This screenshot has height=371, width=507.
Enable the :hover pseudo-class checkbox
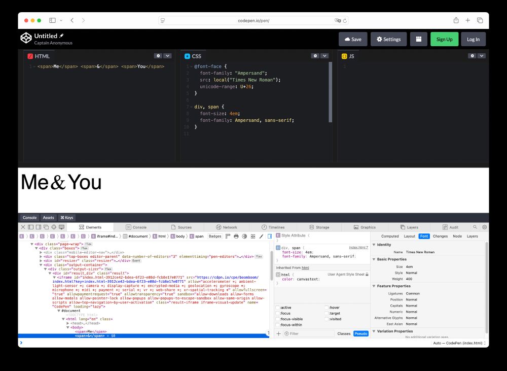point(327,308)
